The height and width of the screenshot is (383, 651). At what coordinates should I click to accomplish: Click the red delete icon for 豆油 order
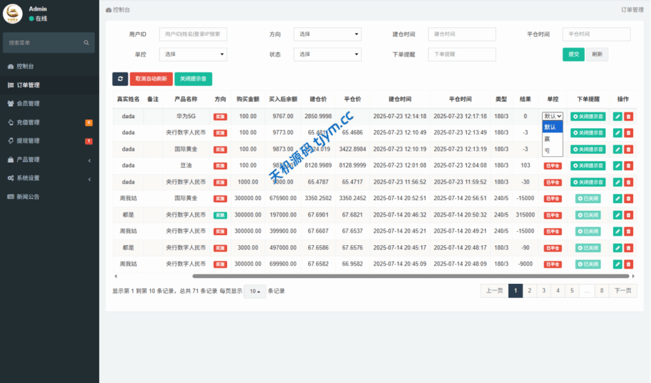pyautogui.click(x=629, y=166)
